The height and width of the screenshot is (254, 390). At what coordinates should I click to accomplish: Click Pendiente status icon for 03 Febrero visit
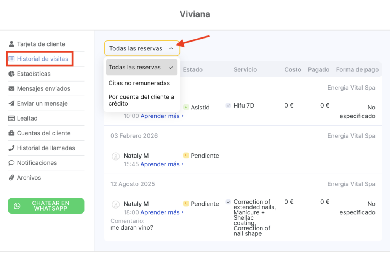click(x=186, y=156)
